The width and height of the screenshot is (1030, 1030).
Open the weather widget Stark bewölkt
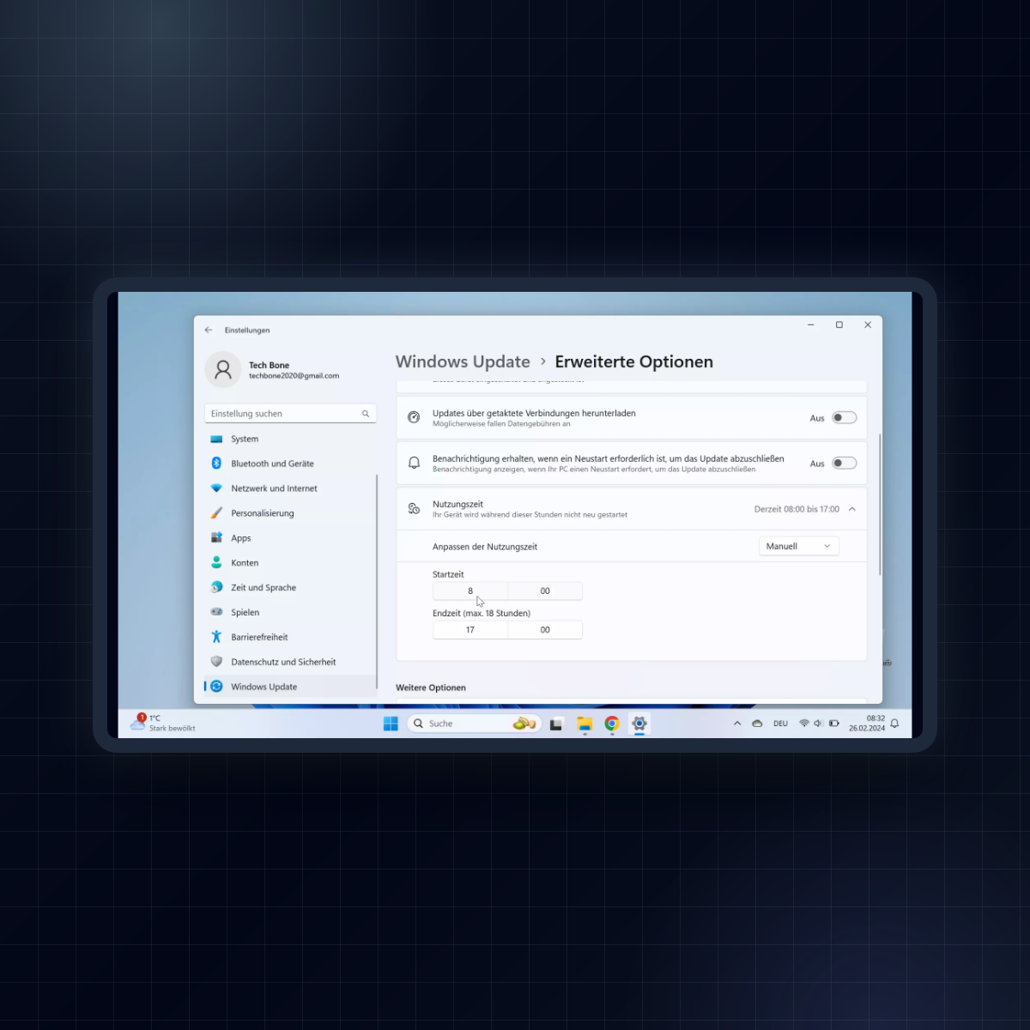163,723
